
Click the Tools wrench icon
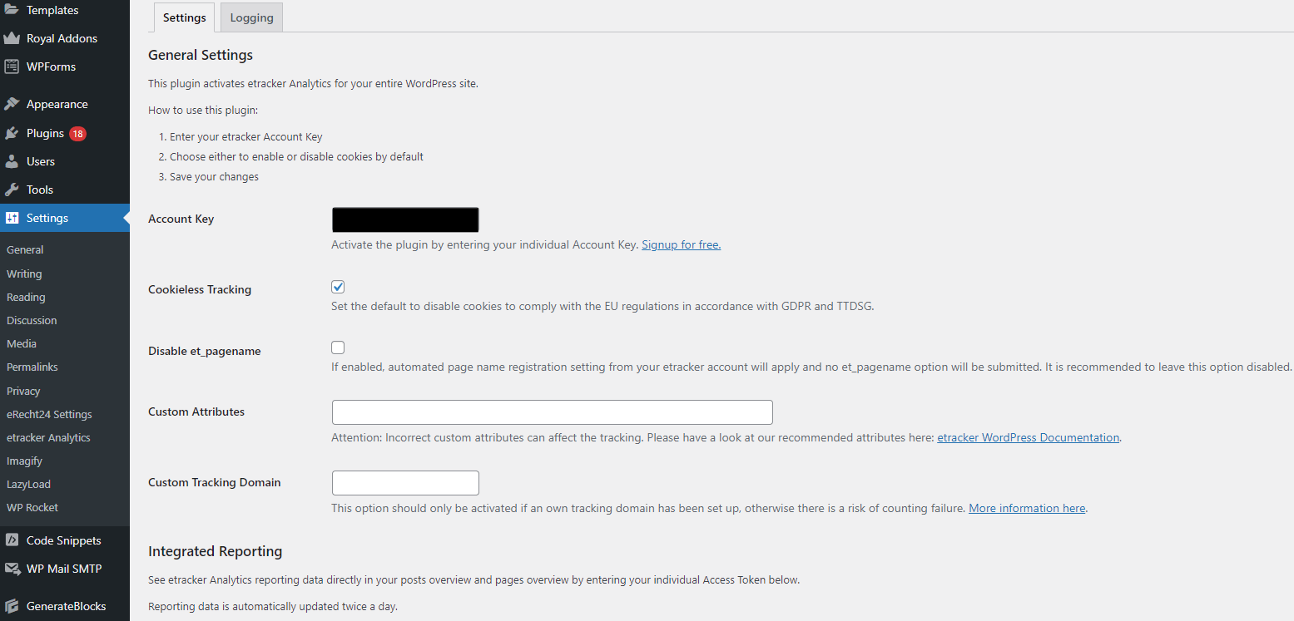(x=12, y=190)
